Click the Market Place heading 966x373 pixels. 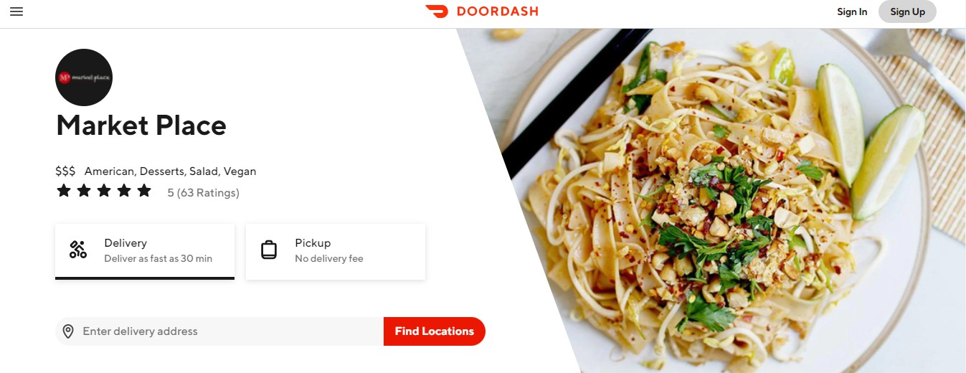[141, 126]
